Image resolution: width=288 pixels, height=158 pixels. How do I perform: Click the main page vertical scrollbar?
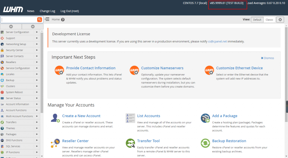coord(286,74)
